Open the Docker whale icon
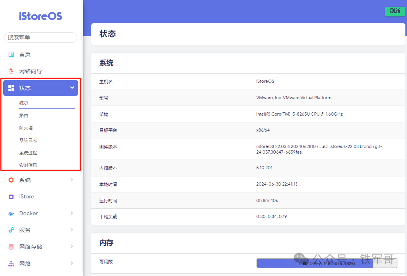Screen dimensions: 407x276 click(11, 213)
